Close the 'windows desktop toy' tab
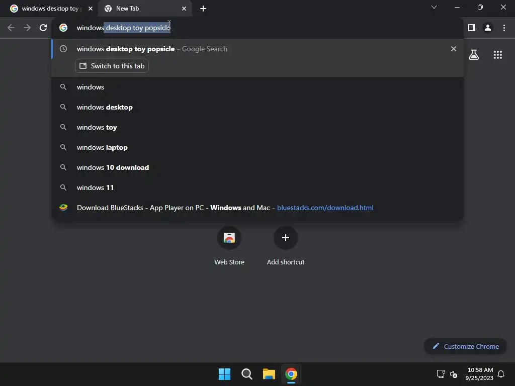Viewport: 515px width, 386px height. (91, 9)
